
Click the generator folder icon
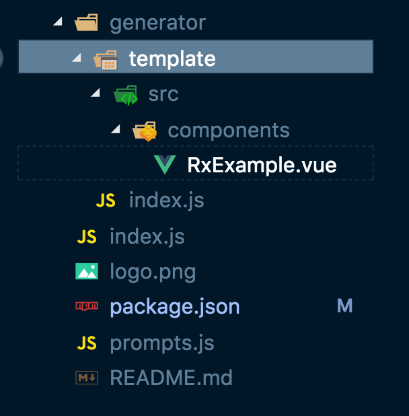click(x=86, y=23)
